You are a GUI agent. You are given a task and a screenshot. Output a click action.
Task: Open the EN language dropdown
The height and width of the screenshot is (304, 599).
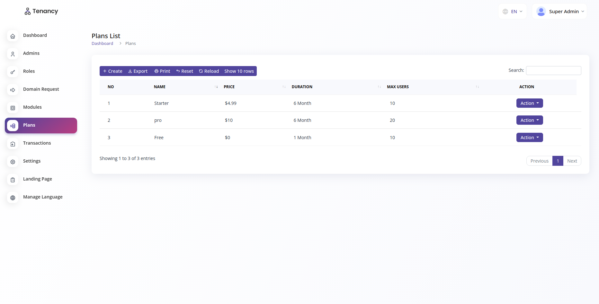(x=513, y=12)
